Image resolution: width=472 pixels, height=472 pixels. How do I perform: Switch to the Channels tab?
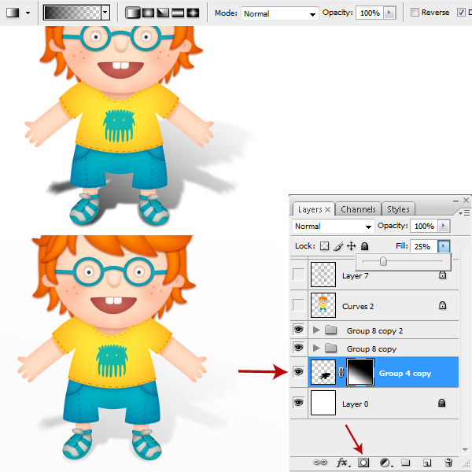[358, 209]
